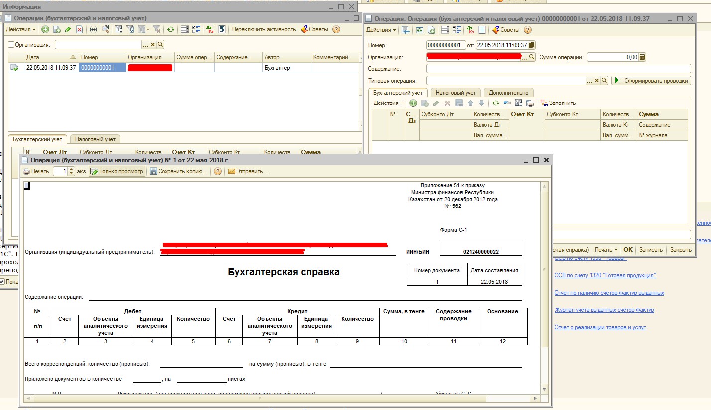This screenshot has width=711, height=410.
Task: Expand the Печать dropdown at bottom of document form
Action: [x=606, y=250]
